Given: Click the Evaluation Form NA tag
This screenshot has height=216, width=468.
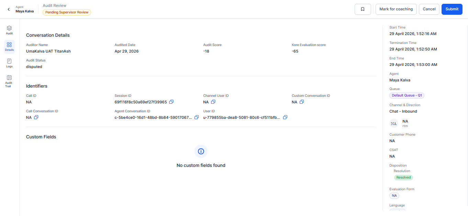Looking at the screenshot, I should pyautogui.click(x=394, y=196).
